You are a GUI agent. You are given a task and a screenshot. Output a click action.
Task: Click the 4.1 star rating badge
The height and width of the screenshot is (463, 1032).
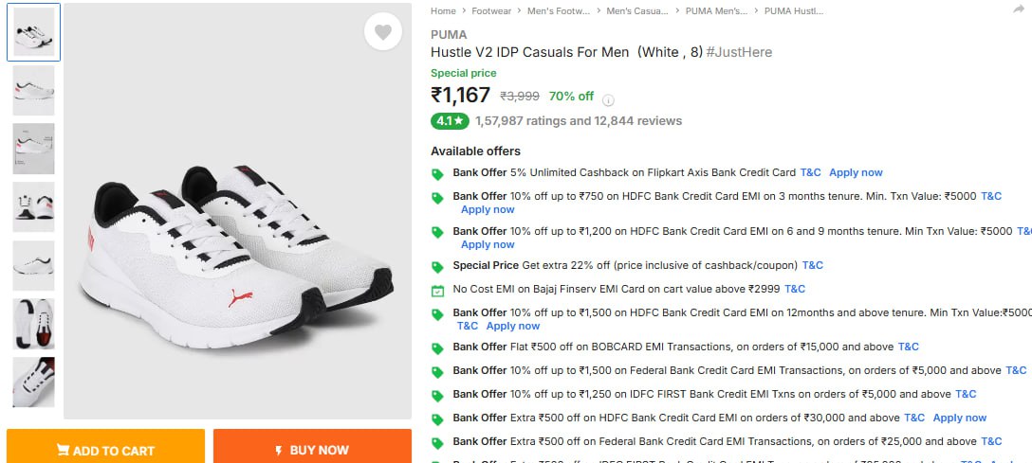[450, 121]
